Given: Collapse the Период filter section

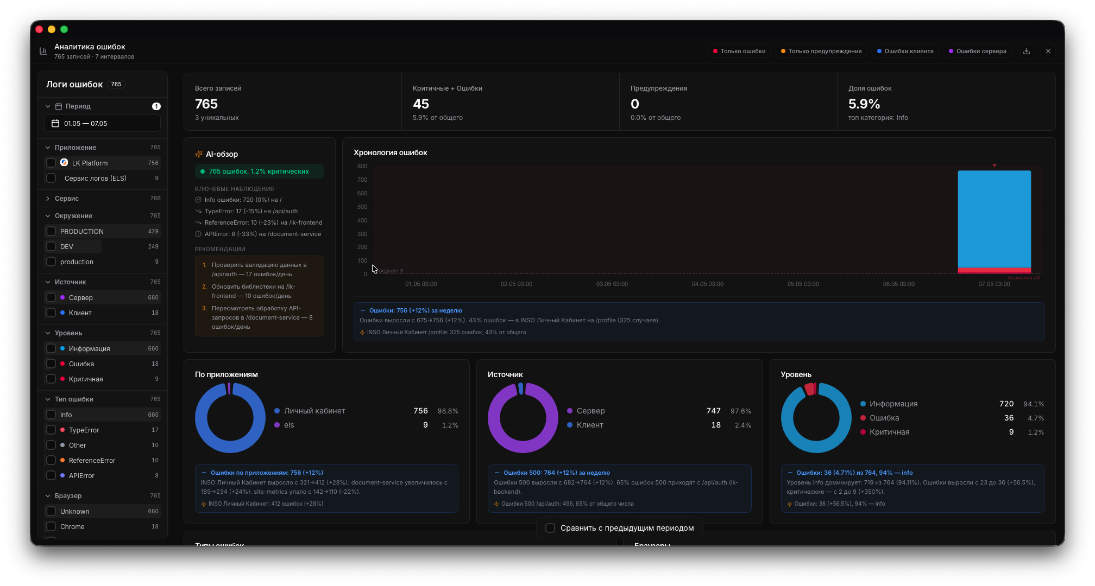Looking at the screenshot, I should [x=48, y=106].
